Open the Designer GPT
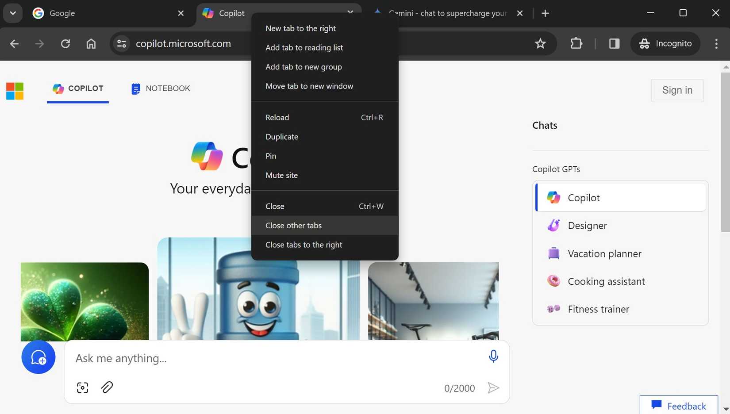The height and width of the screenshot is (414, 730). click(588, 225)
